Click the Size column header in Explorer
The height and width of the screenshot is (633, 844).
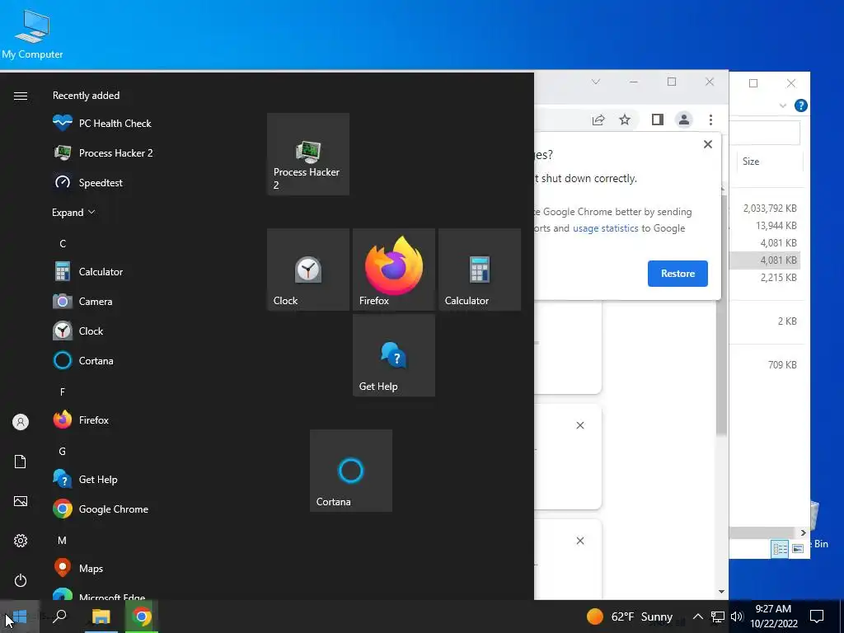tap(769, 162)
